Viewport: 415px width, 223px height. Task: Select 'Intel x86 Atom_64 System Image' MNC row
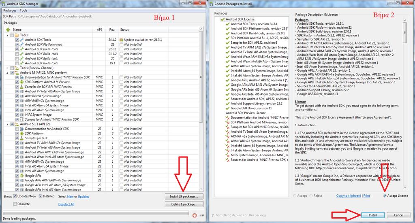(x=47, y=105)
